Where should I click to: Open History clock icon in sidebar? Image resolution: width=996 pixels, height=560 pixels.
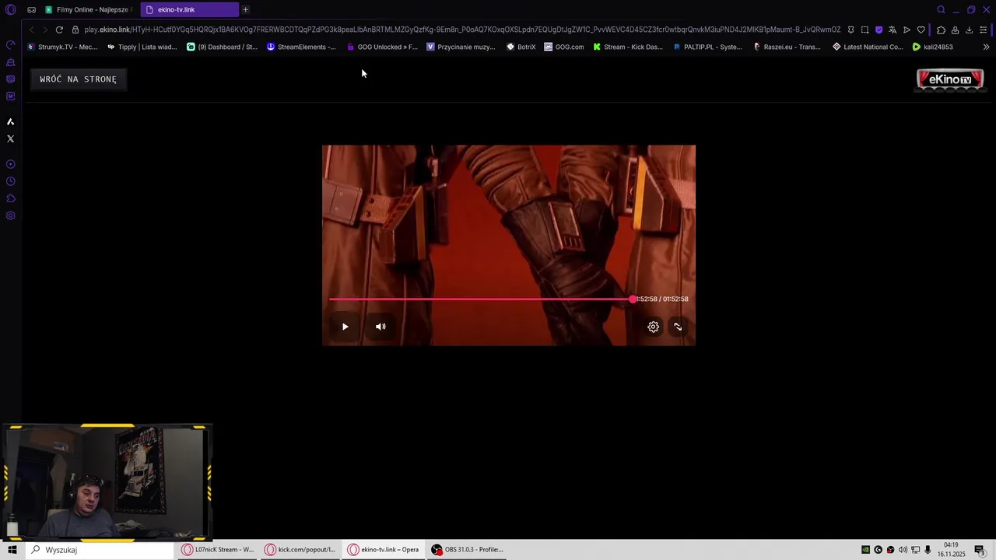pos(11,181)
